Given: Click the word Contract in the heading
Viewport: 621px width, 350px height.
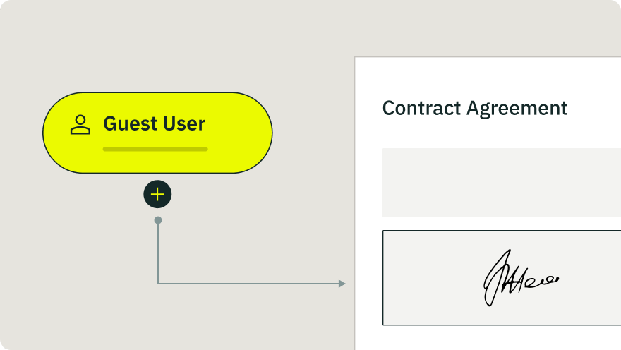Looking at the screenshot, I should (x=422, y=108).
